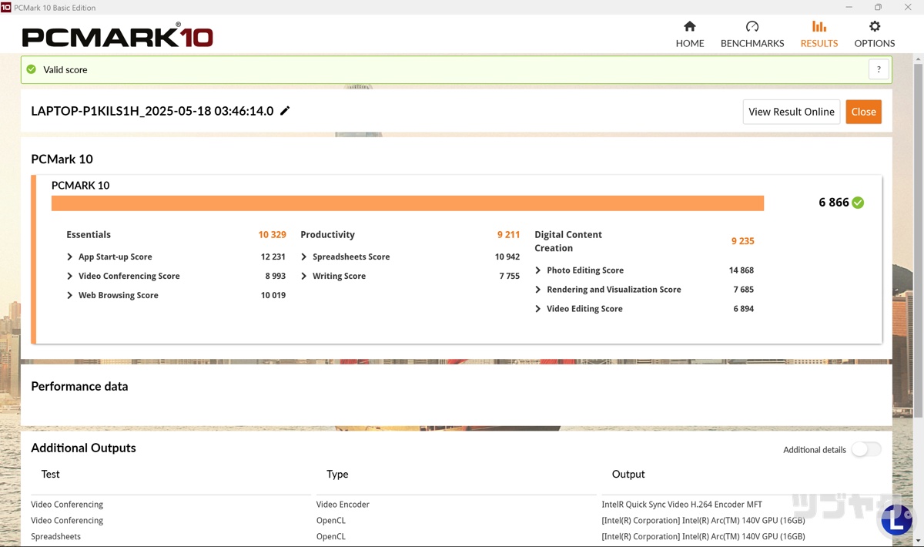
Task: Click the value 10 019
Action: tap(273, 295)
